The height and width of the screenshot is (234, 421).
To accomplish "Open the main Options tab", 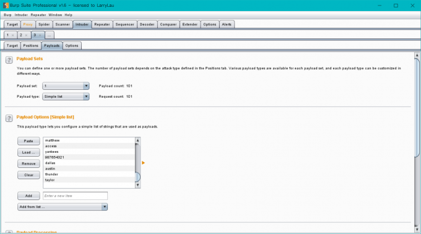I will click(210, 24).
